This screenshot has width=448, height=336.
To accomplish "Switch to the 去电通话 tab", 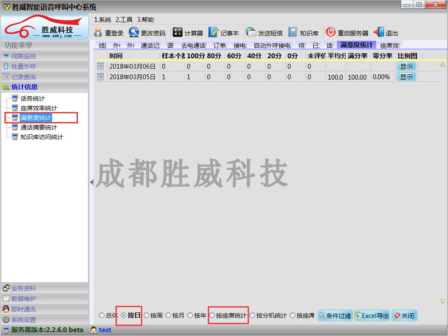I will click(194, 45).
